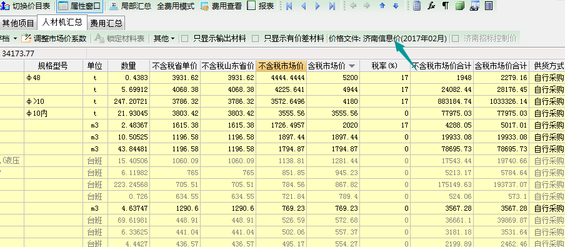The image size is (565, 247).
Task: Open 费用查看
Action: 221,6
